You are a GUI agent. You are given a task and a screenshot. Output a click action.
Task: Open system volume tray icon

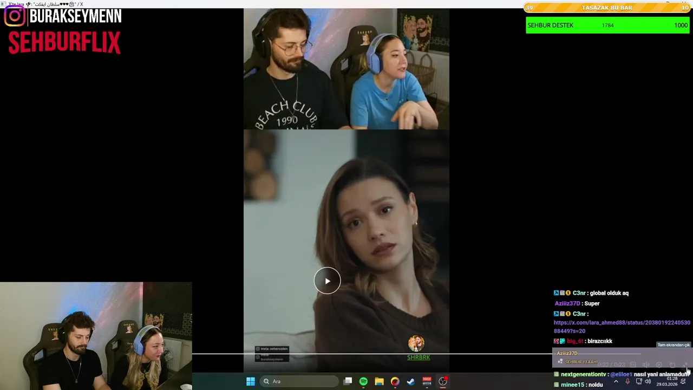[x=648, y=381]
